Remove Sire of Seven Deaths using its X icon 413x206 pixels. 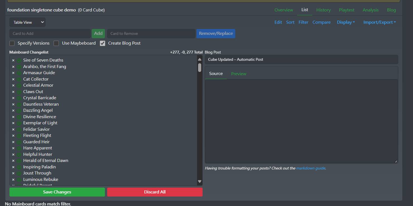coord(13,60)
